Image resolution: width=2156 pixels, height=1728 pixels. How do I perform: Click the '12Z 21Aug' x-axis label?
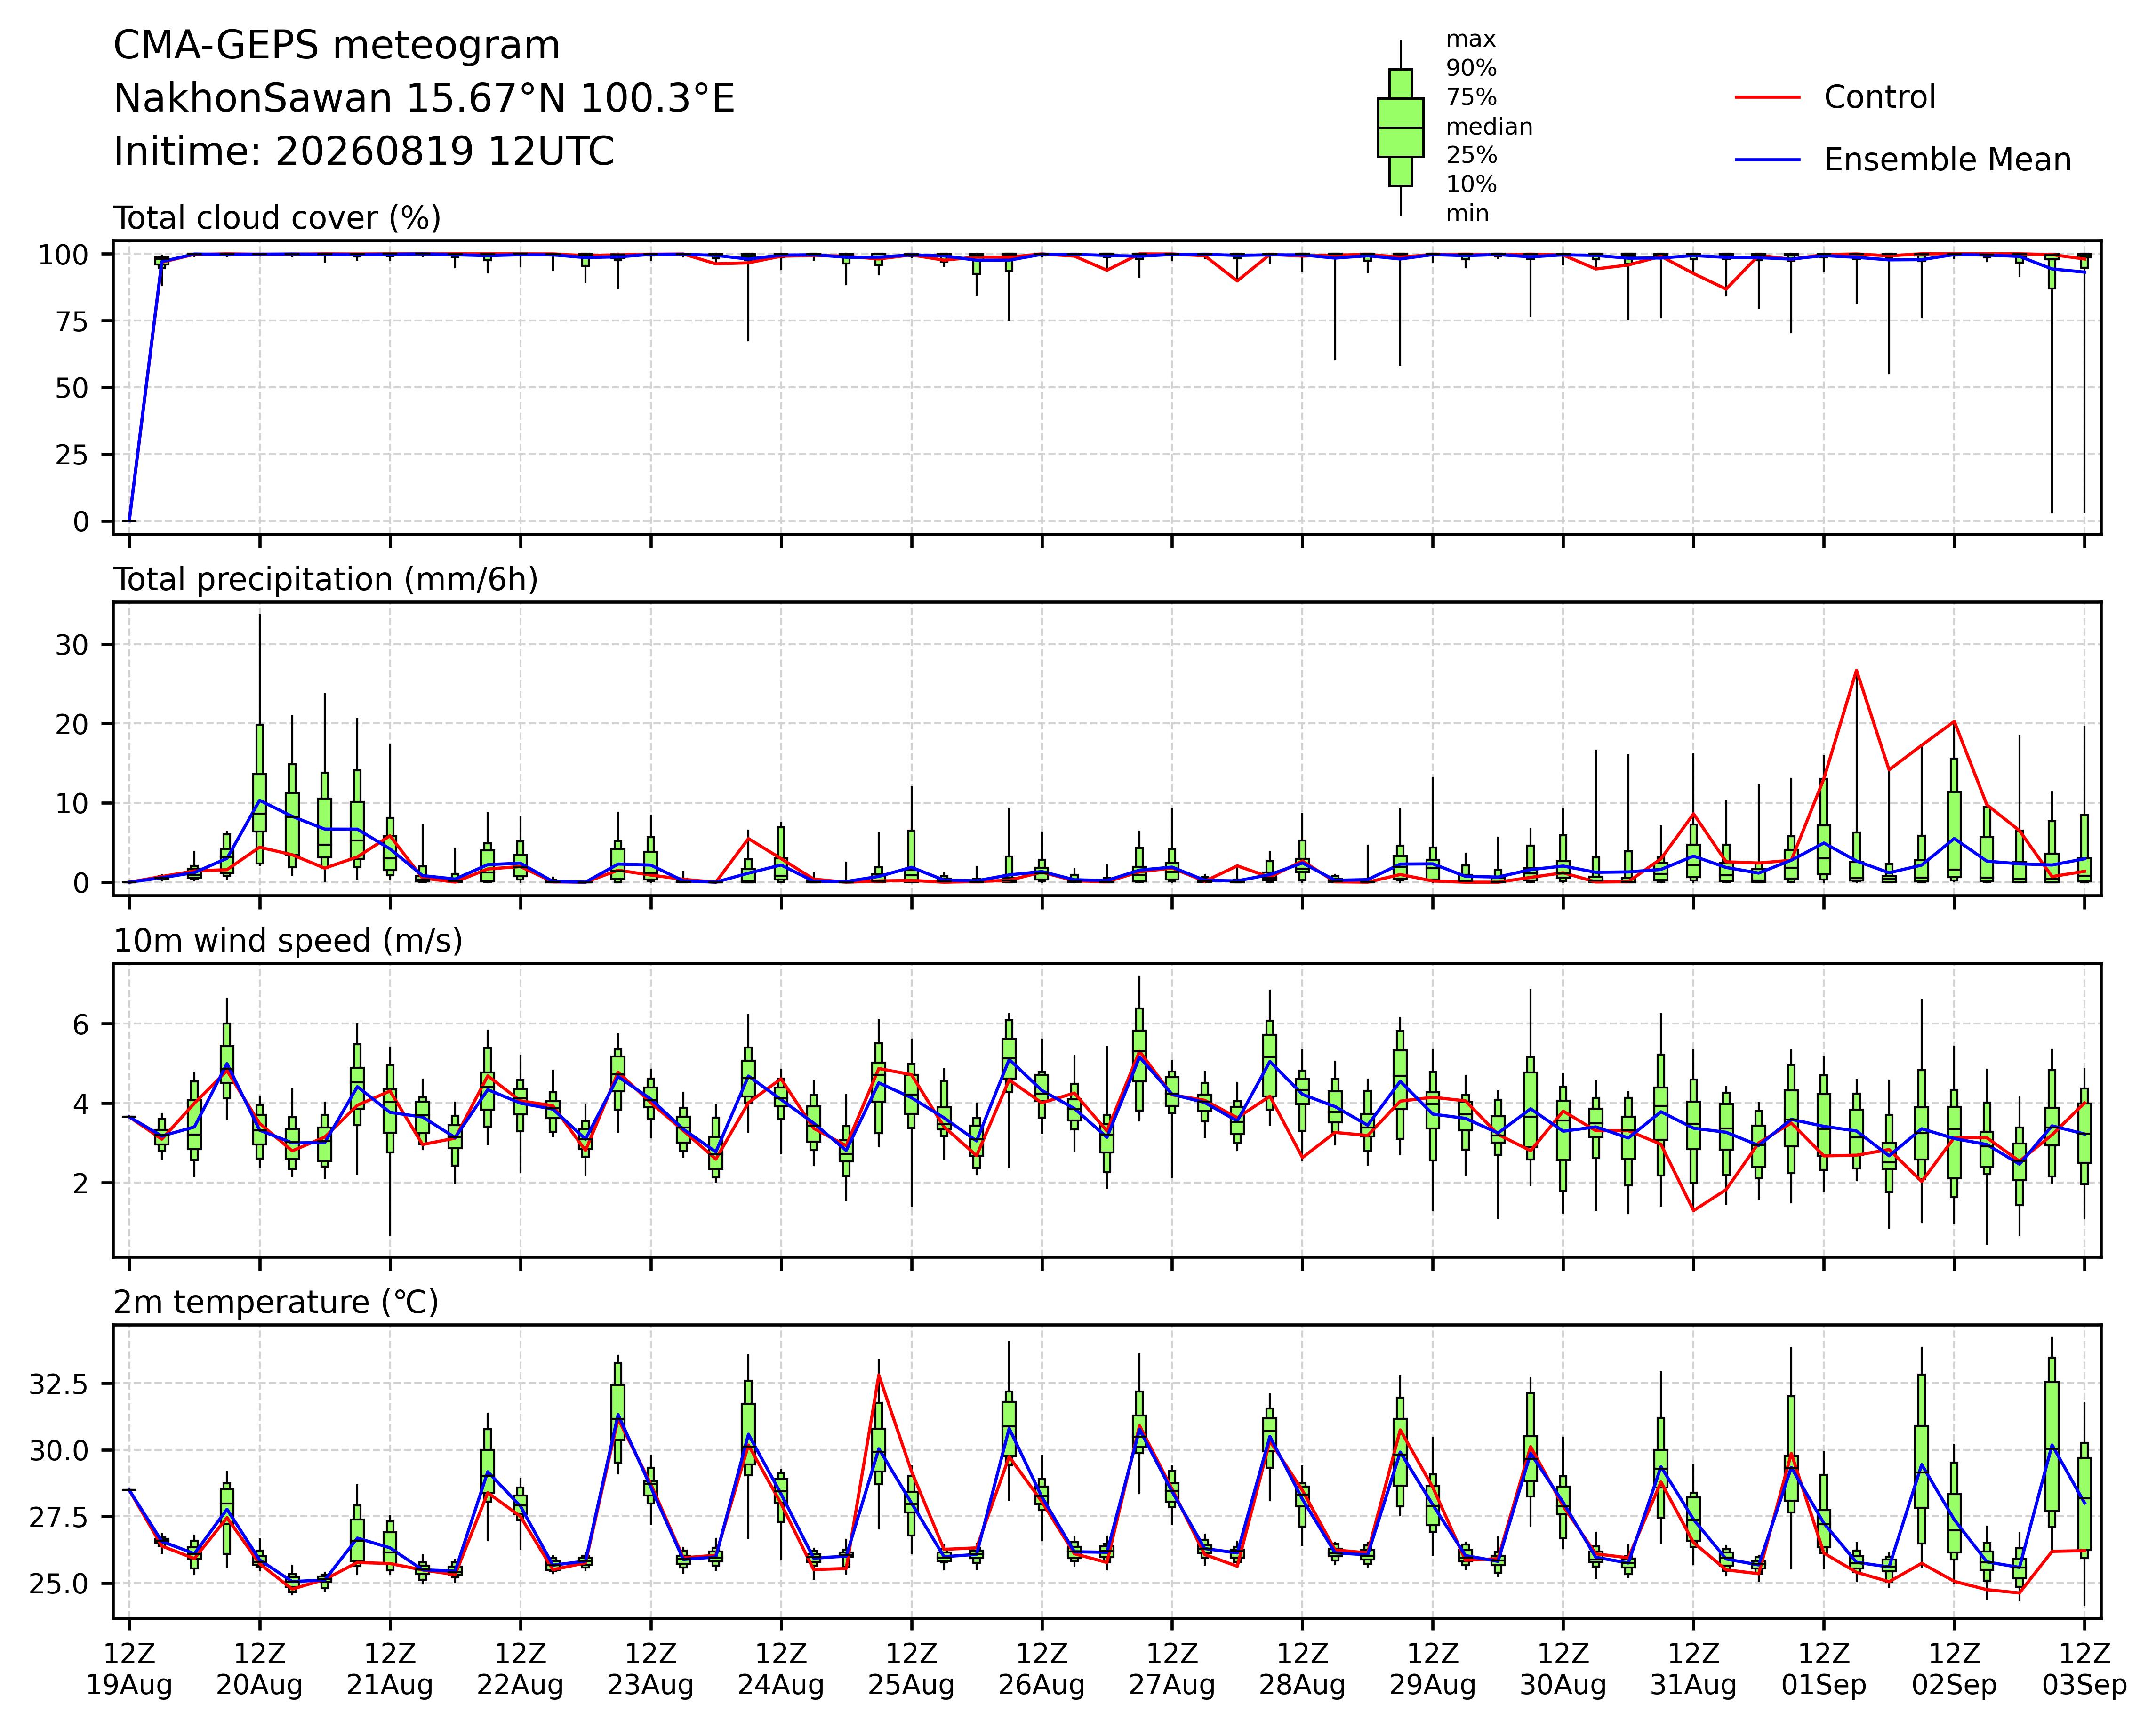[x=390, y=1669]
